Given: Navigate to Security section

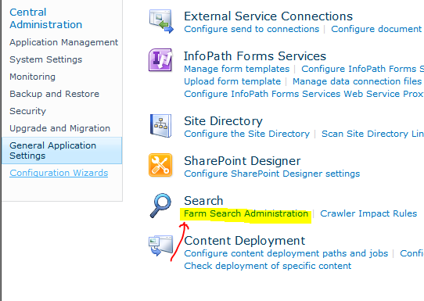Looking at the screenshot, I should click(x=28, y=111).
